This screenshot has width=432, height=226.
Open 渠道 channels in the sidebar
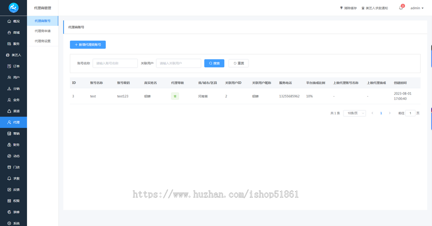point(13,111)
